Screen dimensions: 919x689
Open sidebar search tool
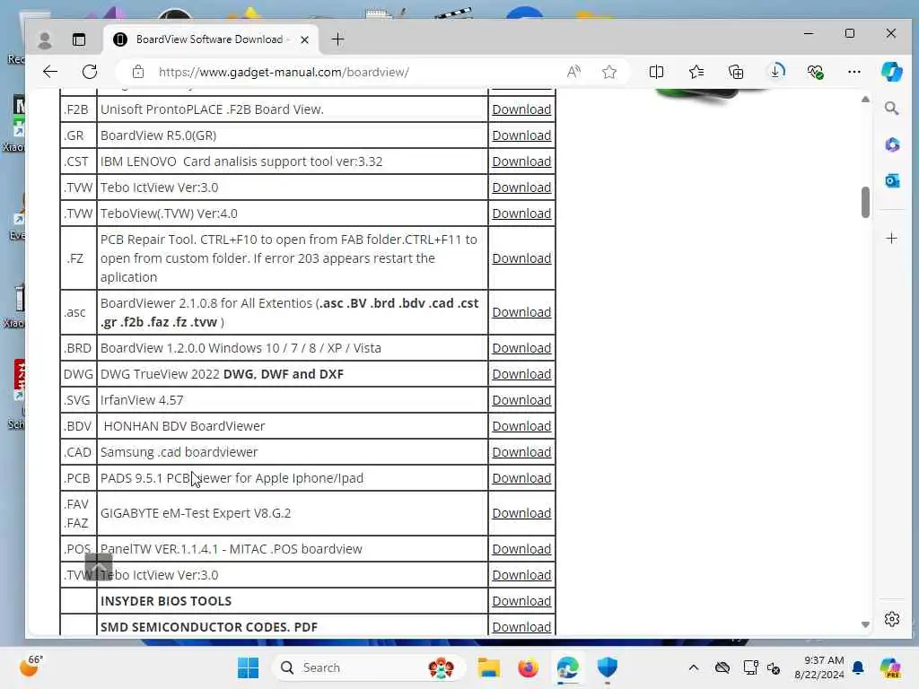pyautogui.click(x=891, y=109)
